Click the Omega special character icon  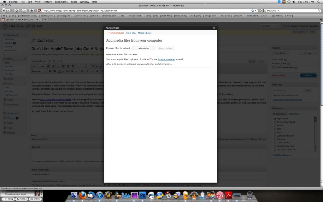point(87,71)
